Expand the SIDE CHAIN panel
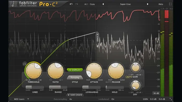 pyautogui.click(x=75, y=95)
